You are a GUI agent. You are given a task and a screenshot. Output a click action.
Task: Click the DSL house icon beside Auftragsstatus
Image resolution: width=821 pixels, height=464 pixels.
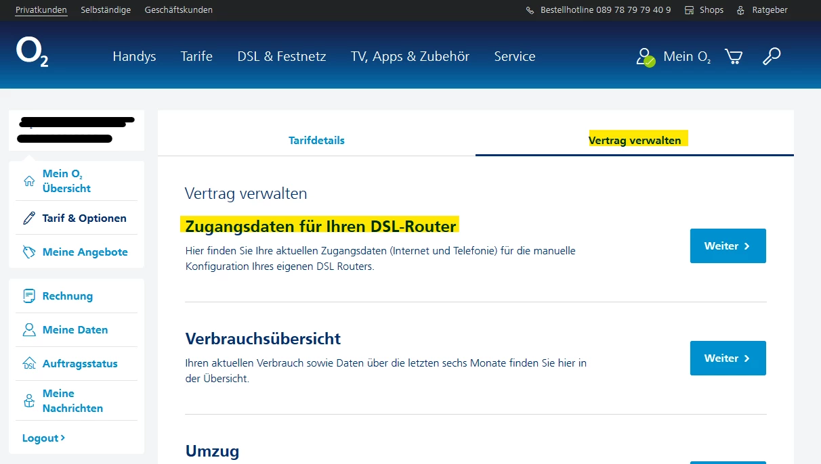click(x=29, y=363)
